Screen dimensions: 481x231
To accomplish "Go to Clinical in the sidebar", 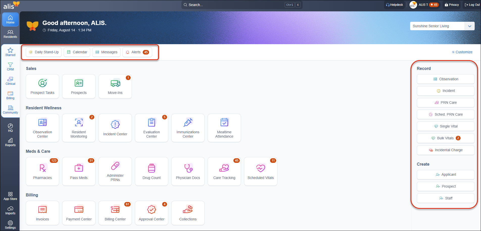I will (x=10, y=81).
